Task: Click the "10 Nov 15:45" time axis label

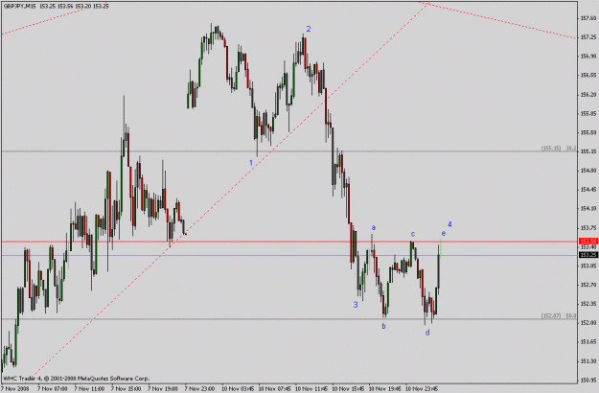Action: [x=348, y=389]
